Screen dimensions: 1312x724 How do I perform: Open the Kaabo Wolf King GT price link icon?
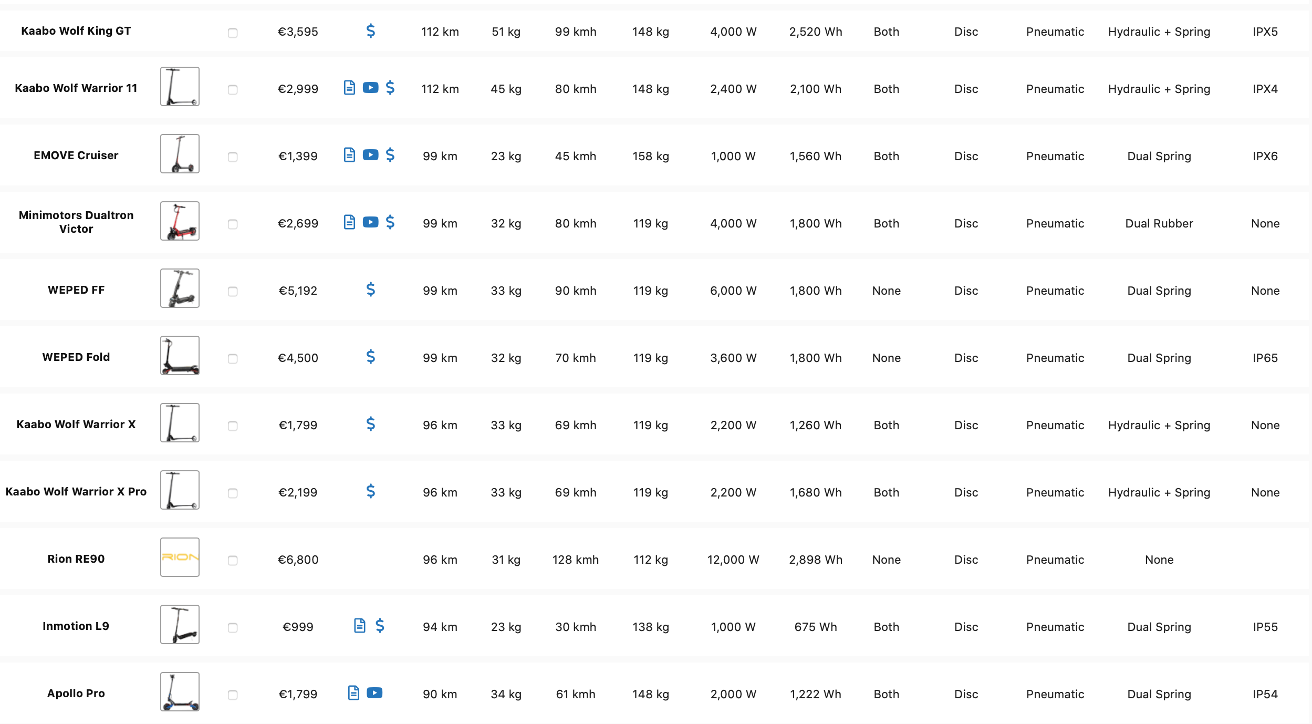point(370,31)
